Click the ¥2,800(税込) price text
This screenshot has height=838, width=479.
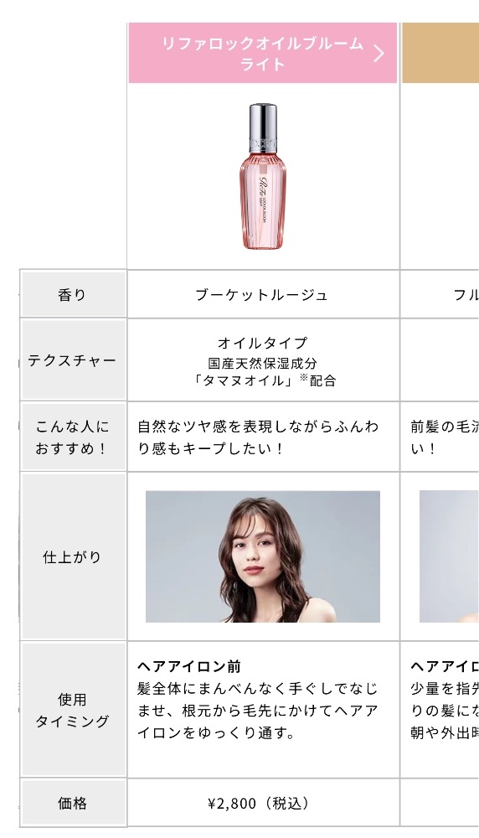(x=259, y=804)
